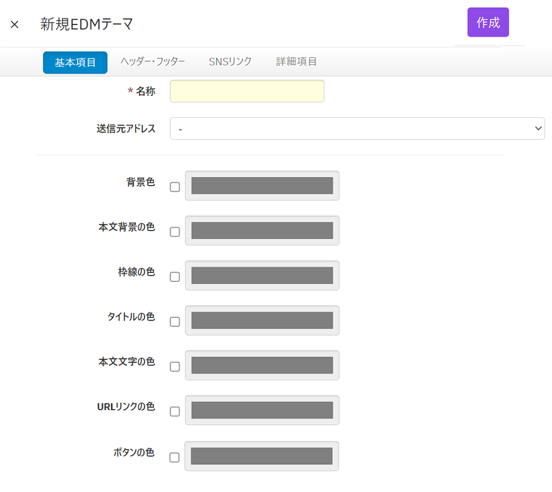Click the 作成 button
Screen dimensions: 552x492
(x=488, y=22)
